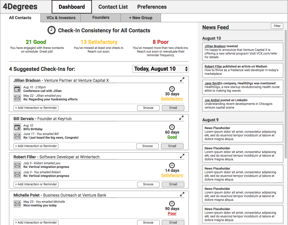Snooze Michelle Polet's check-in

(x=148, y=222)
